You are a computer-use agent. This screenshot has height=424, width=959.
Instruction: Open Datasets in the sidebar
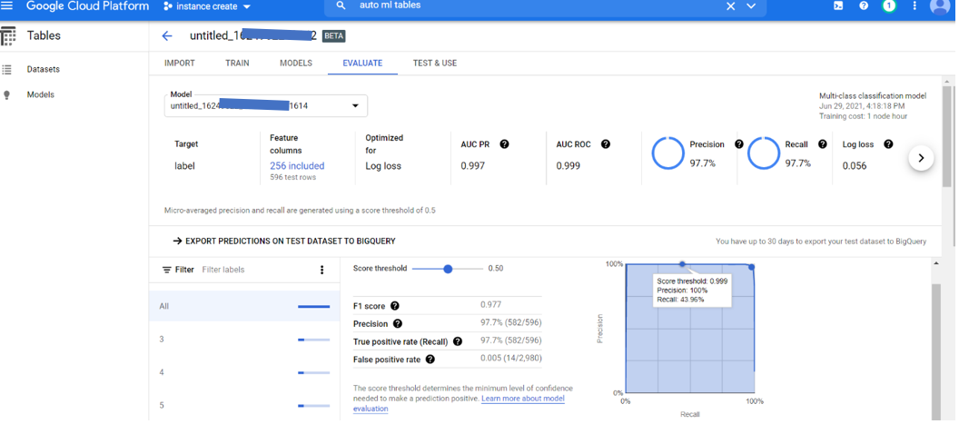click(x=43, y=70)
